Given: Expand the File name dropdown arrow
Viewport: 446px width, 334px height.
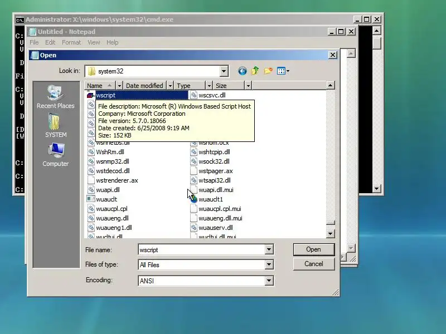Looking at the screenshot, I should pyautogui.click(x=269, y=249).
